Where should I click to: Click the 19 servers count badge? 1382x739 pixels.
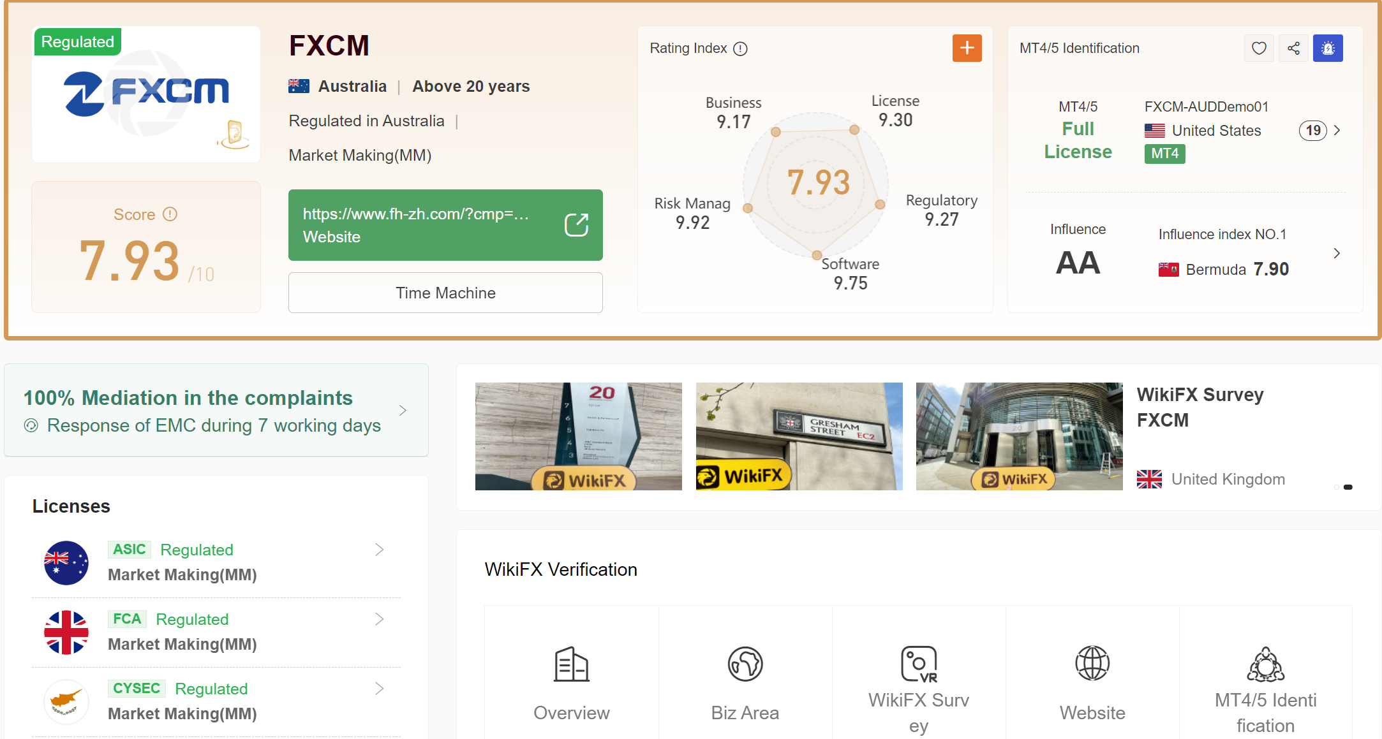(x=1313, y=131)
